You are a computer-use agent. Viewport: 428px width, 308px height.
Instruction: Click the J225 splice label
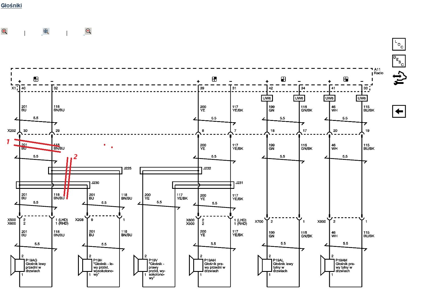(127, 168)
